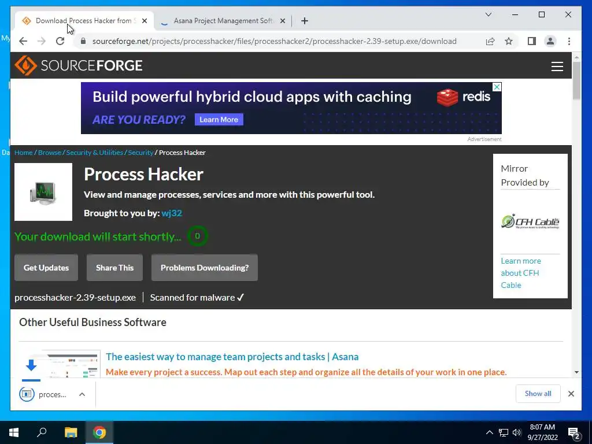Screen dimensions: 592x444
Task: Click the Share This button
Action: coord(115,268)
